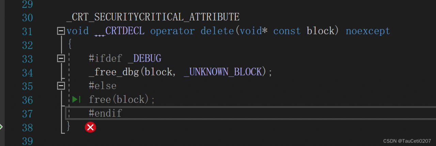436x146 pixels.
Task: Collapse the operator delete function block
Action: click(61, 31)
